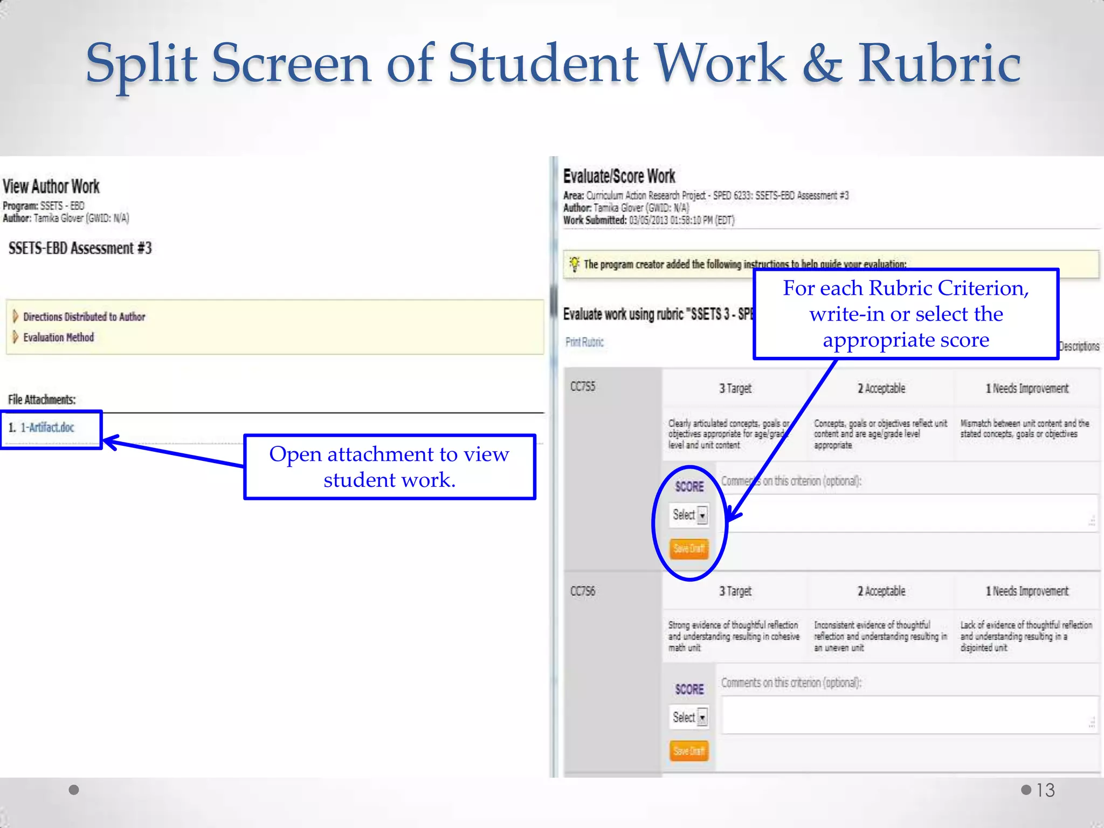Image resolution: width=1104 pixels, height=828 pixels.
Task: Click the program creator instructions banner
Action: [x=831, y=264]
